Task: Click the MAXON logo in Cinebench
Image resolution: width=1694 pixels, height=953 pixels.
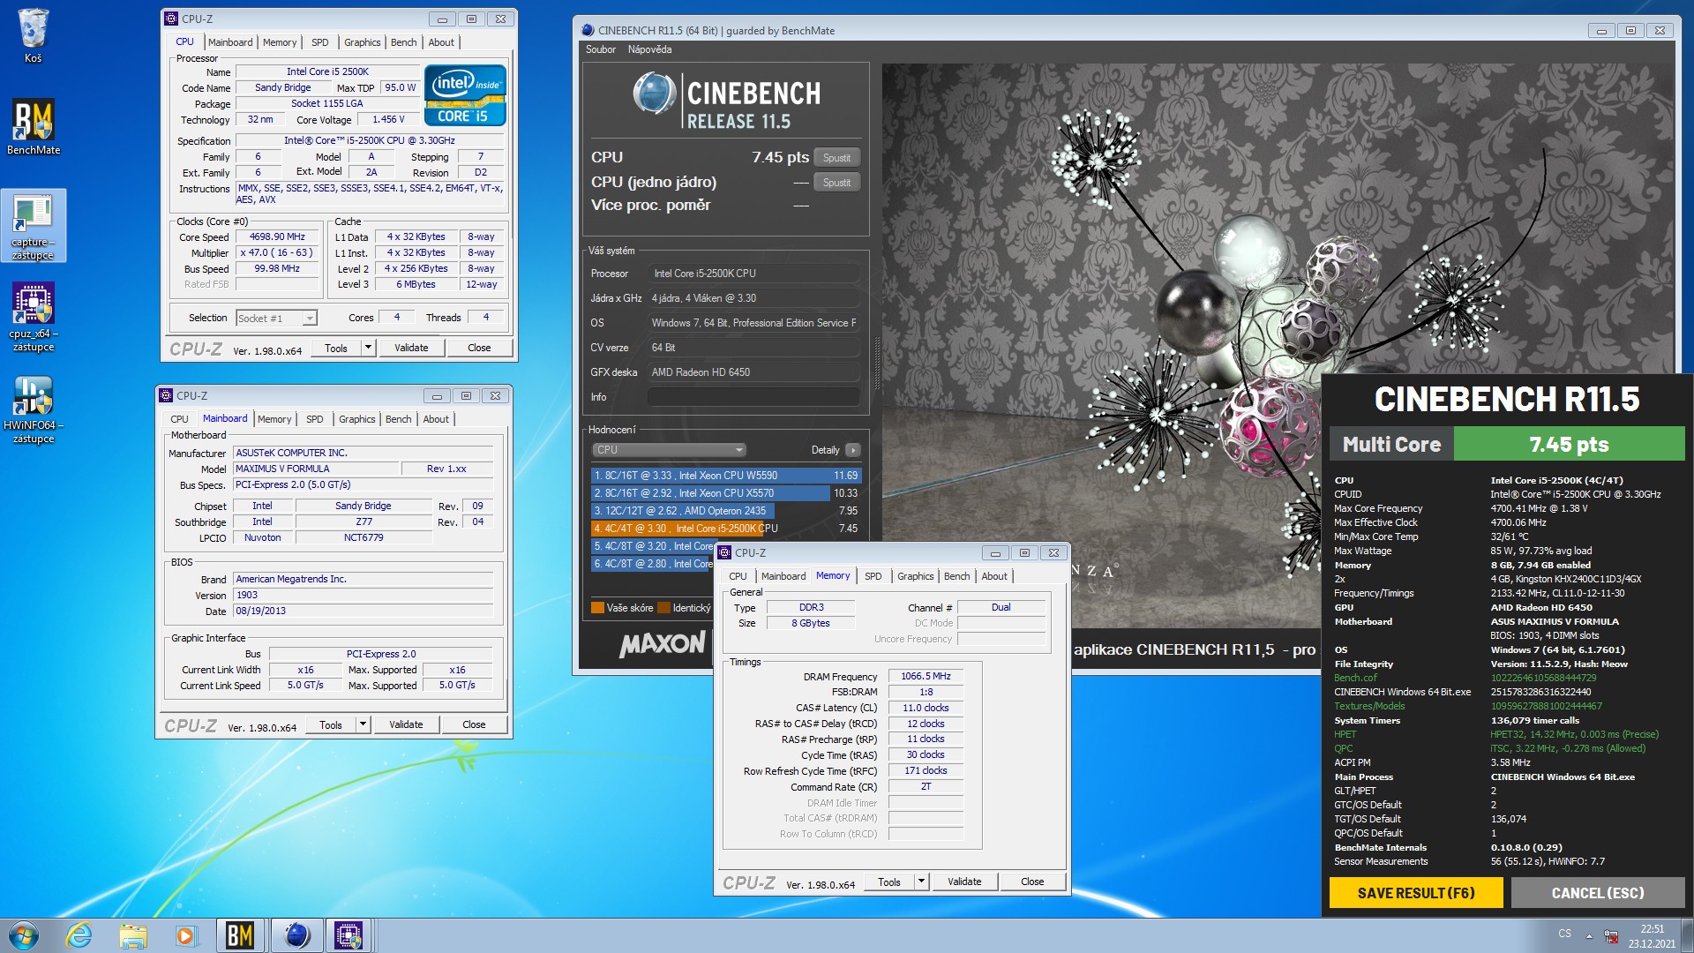Action: tap(662, 644)
